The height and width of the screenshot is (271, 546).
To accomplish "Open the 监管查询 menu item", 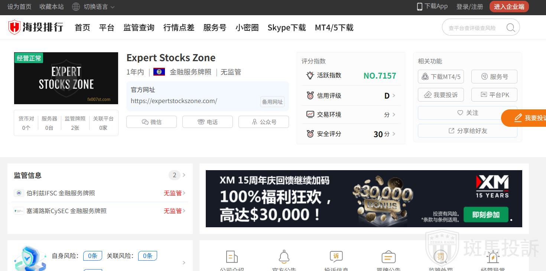I will (139, 28).
